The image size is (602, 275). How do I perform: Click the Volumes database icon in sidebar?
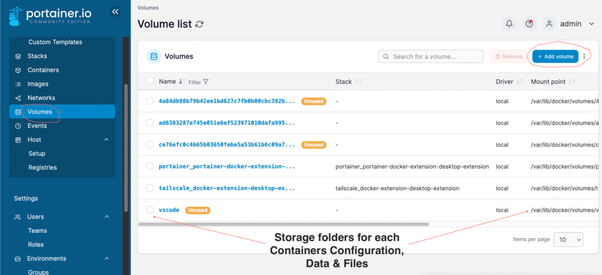(x=18, y=112)
